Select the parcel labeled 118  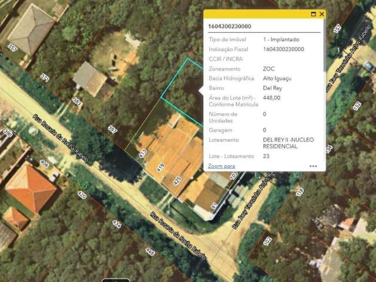[x=300, y=191]
